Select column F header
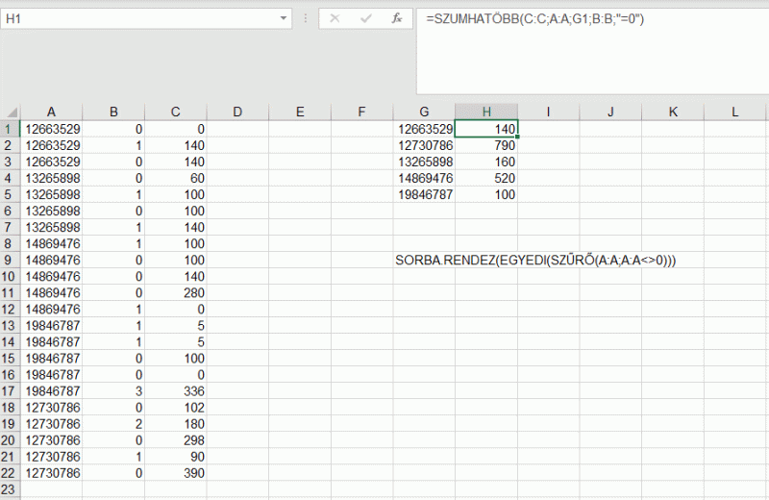This screenshot has width=769, height=500. click(x=362, y=112)
